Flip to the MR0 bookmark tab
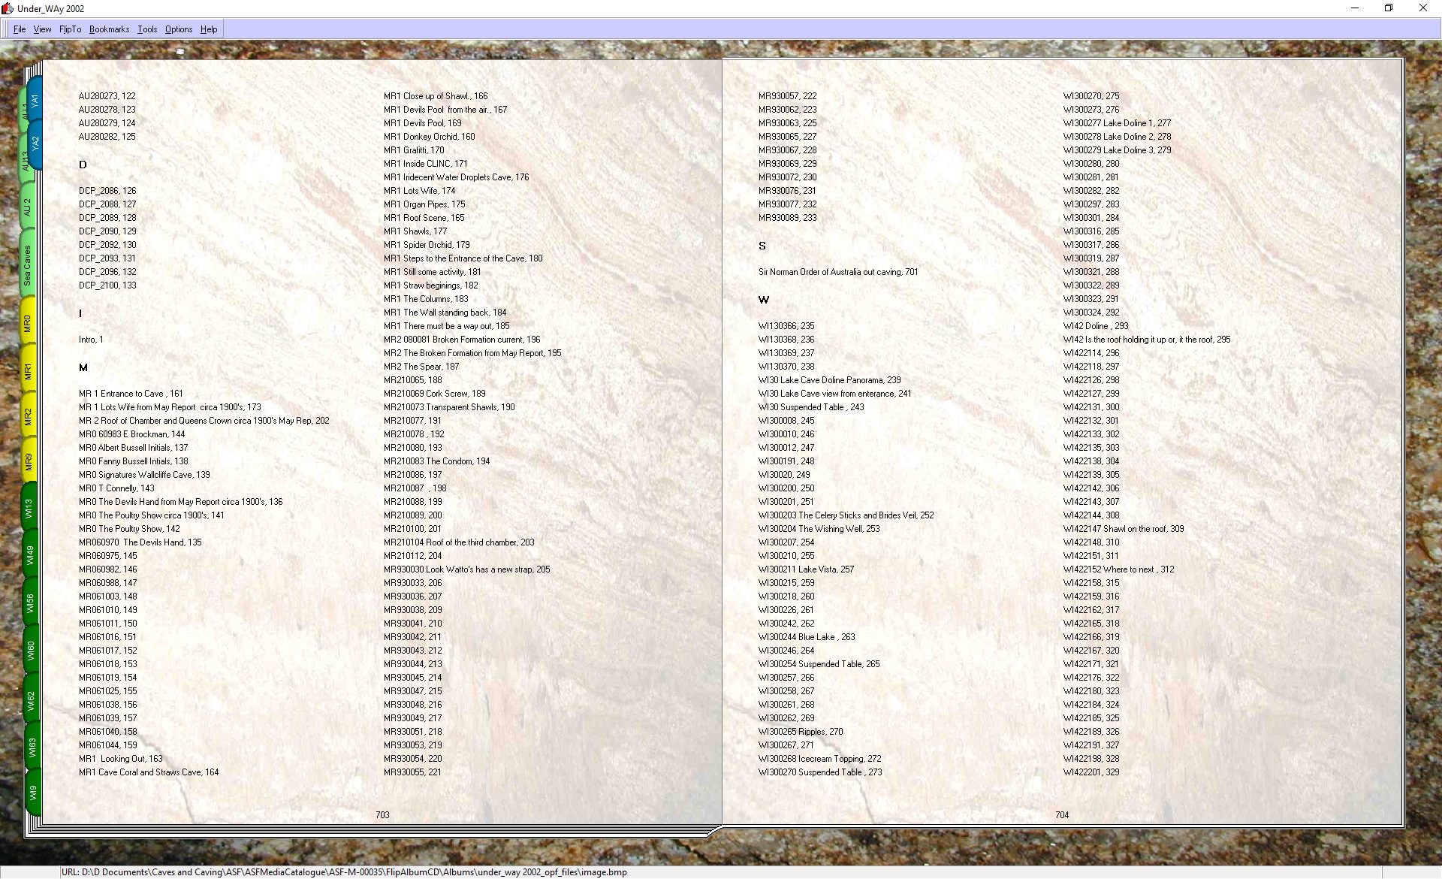 click(x=28, y=323)
